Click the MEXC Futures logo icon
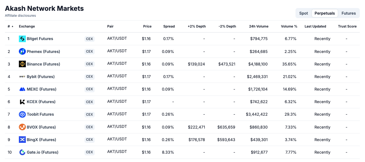 pyautogui.click(x=22, y=89)
